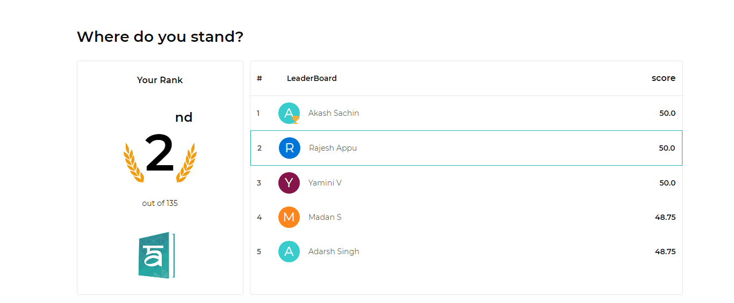This screenshot has width=734, height=303.
Task: Click the Yamini V name
Action: click(325, 183)
